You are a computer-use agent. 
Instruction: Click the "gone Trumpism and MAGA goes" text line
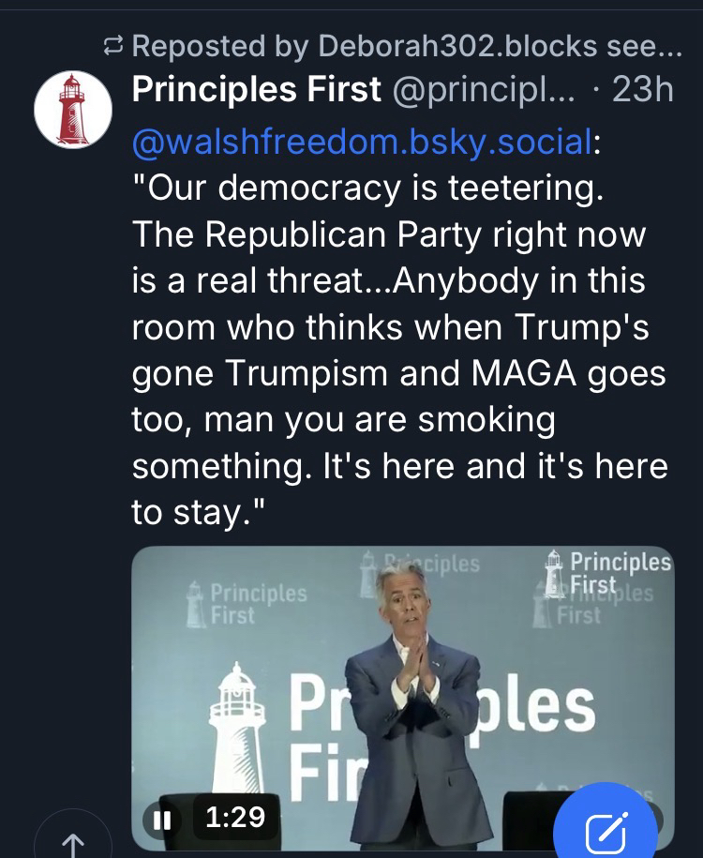[399, 374]
